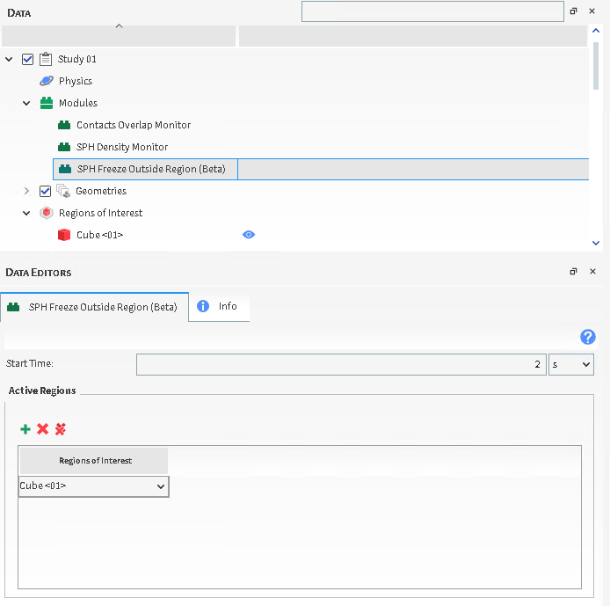Click the Start Time input field
This screenshot has width=610, height=606.
[x=340, y=363]
